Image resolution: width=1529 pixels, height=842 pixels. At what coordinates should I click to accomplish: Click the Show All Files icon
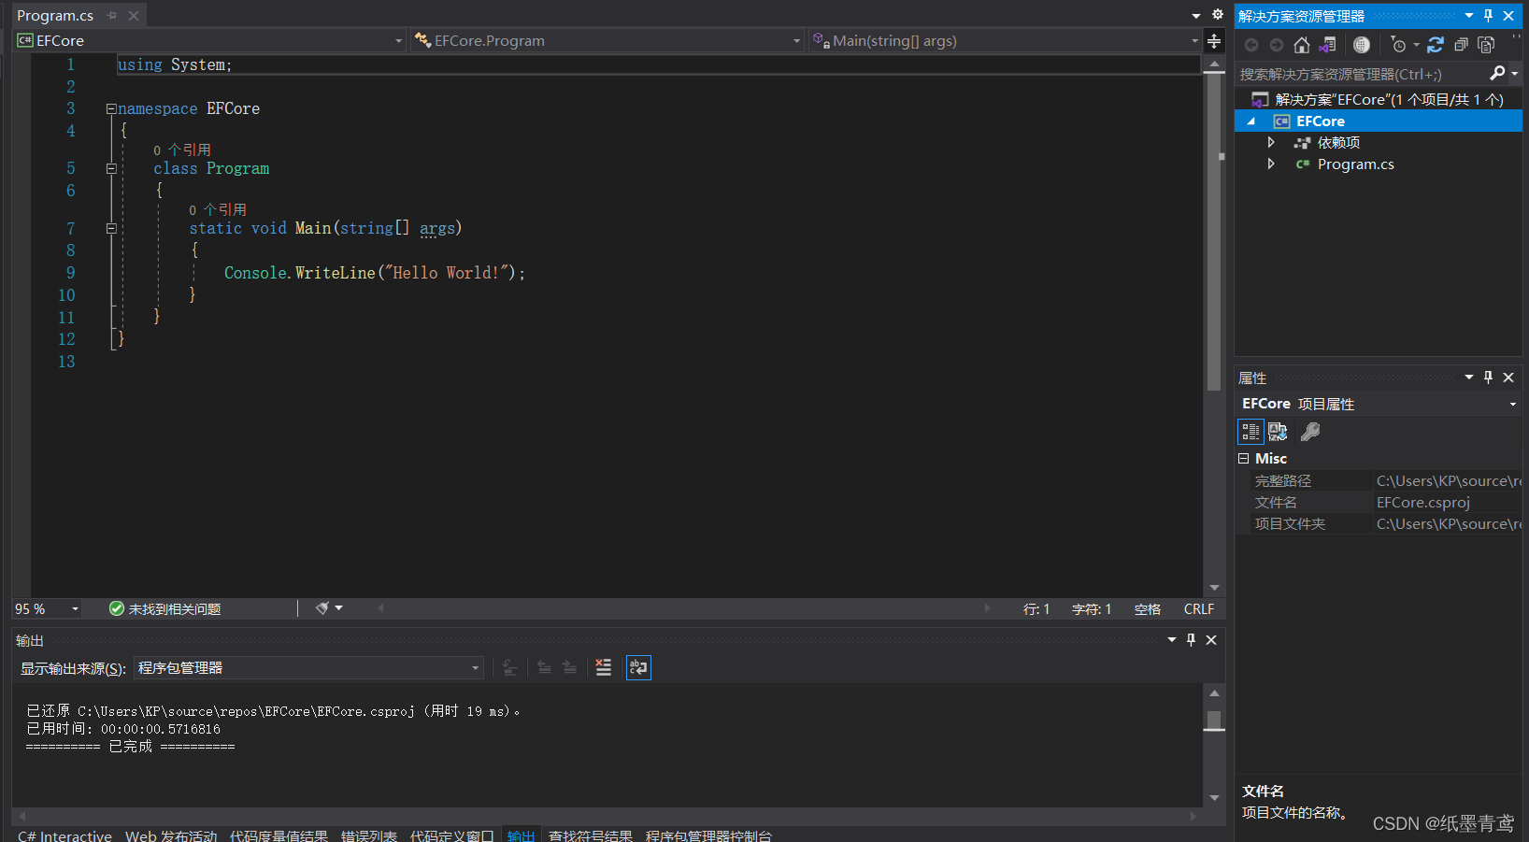point(1486,45)
